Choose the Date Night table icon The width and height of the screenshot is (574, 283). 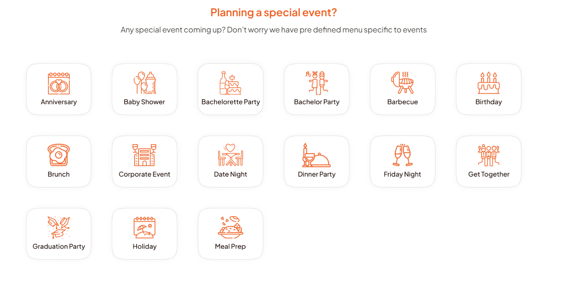coord(231,155)
